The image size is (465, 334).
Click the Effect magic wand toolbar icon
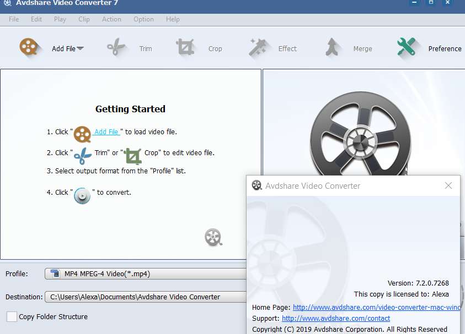[258, 47]
